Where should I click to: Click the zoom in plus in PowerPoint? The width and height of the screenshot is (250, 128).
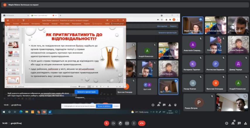117,86
